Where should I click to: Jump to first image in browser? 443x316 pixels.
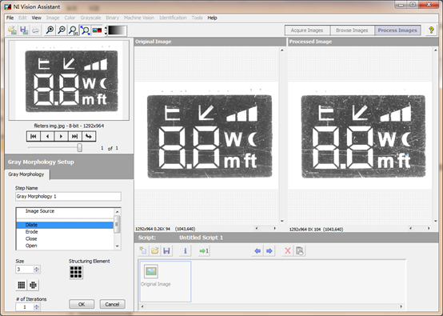(34, 136)
